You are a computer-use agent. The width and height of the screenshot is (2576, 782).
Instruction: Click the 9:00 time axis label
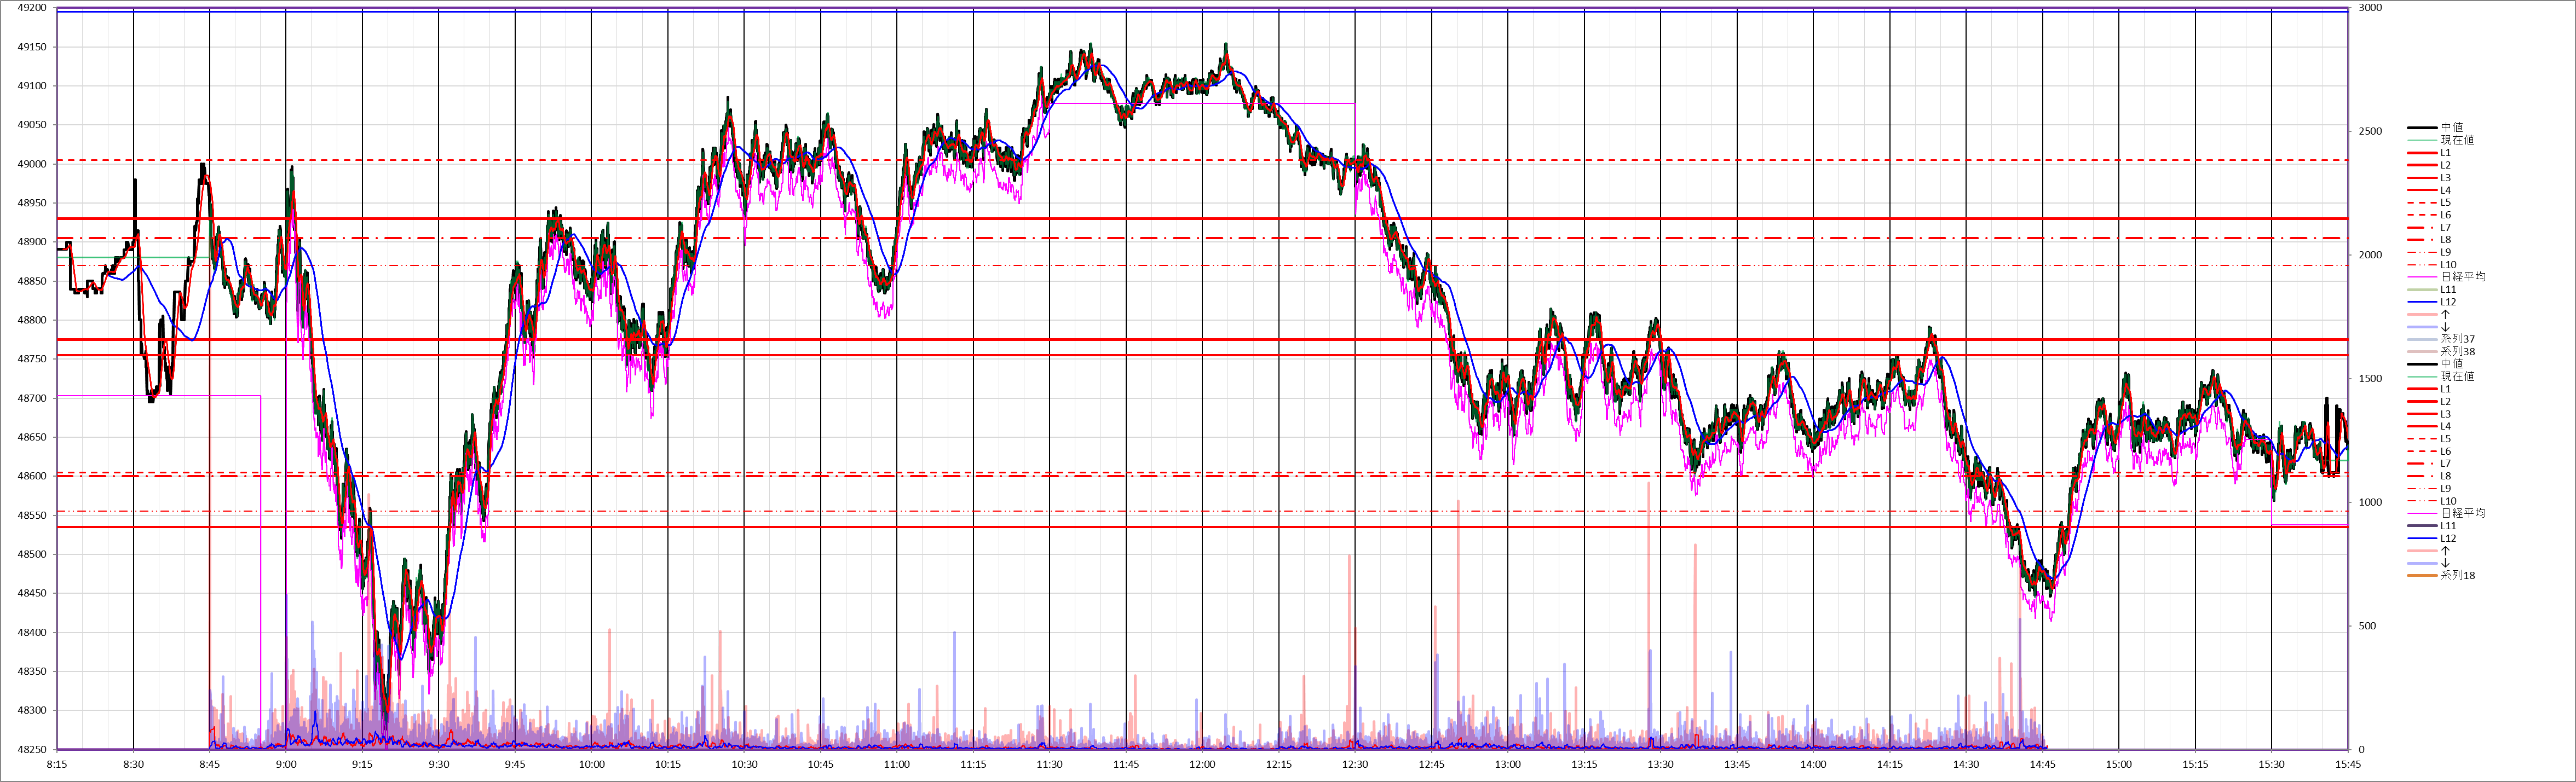286,765
